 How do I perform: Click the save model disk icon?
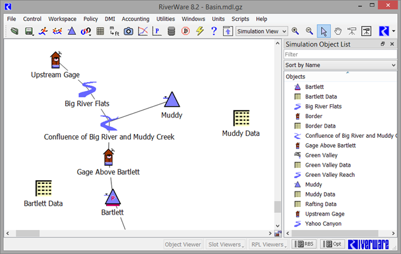point(28,31)
